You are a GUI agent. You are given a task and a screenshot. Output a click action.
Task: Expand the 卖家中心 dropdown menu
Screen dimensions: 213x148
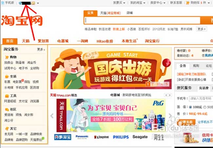click(x=158, y=3)
